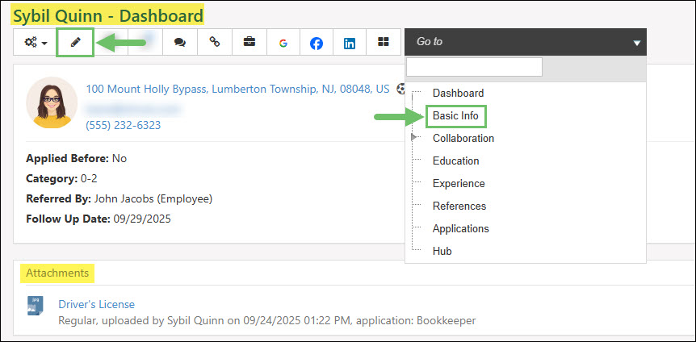The height and width of the screenshot is (342, 696).
Task: Click Sybil Quinn's avatar picture
Action: point(52,102)
